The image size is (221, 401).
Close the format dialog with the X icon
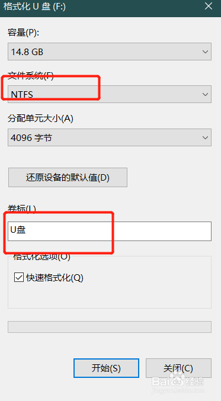coord(209,6)
